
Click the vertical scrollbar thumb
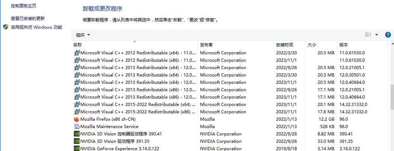tap(392, 97)
